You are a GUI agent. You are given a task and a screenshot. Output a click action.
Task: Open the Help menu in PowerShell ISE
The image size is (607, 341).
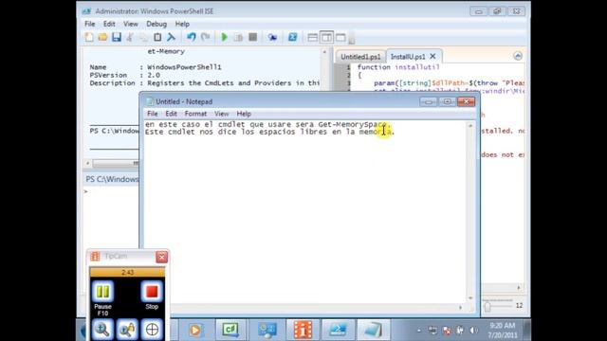[182, 24]
